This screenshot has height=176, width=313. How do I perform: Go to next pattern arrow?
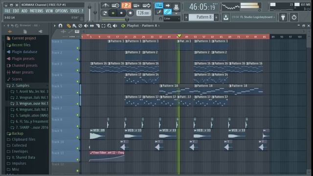(216, 18)
